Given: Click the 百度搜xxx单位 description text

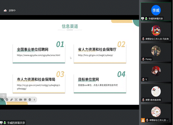Looking at the screenshot, I should click(x=98, y=85).
